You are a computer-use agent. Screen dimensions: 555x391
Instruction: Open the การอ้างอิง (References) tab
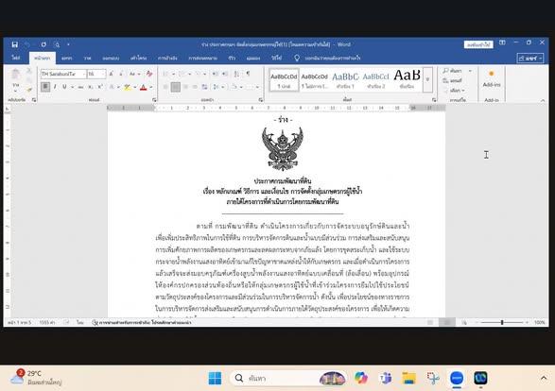click(x=167, y=58)
